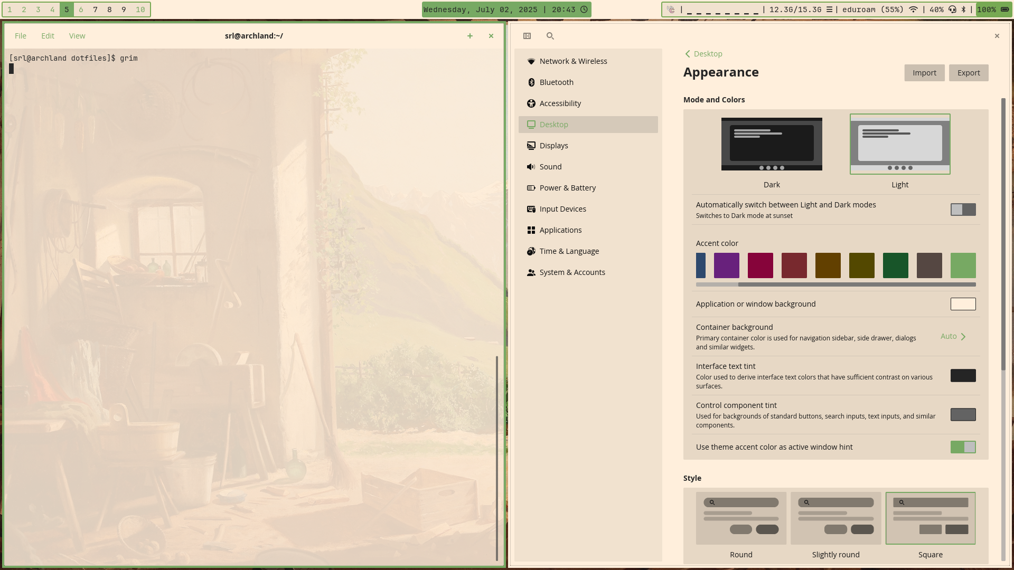1014x570 pixels.
Task: Open search in the settings window
Action: click(550, 36)
